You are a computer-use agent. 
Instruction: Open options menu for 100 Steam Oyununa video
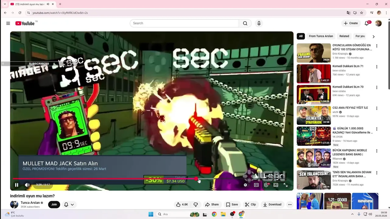tap(377, 46)
